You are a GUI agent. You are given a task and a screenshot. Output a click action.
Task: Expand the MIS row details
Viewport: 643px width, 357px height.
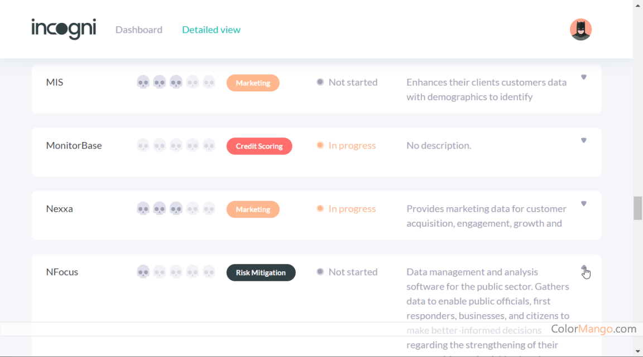[x=584, y=77]
